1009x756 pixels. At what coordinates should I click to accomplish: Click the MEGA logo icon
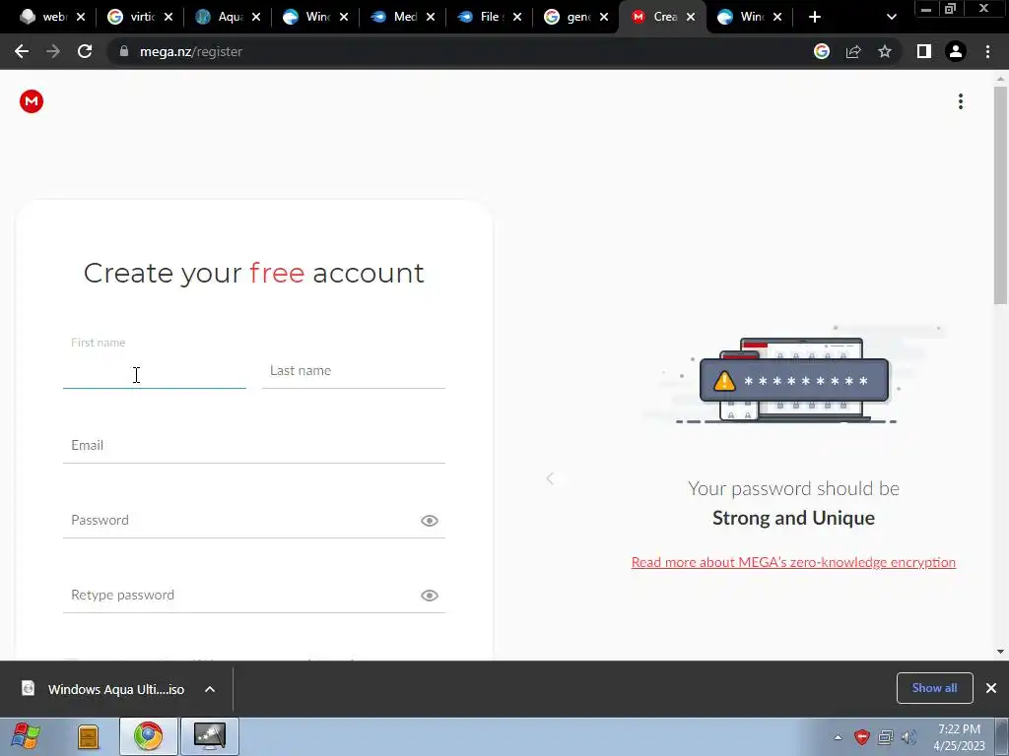coord(31,101)
